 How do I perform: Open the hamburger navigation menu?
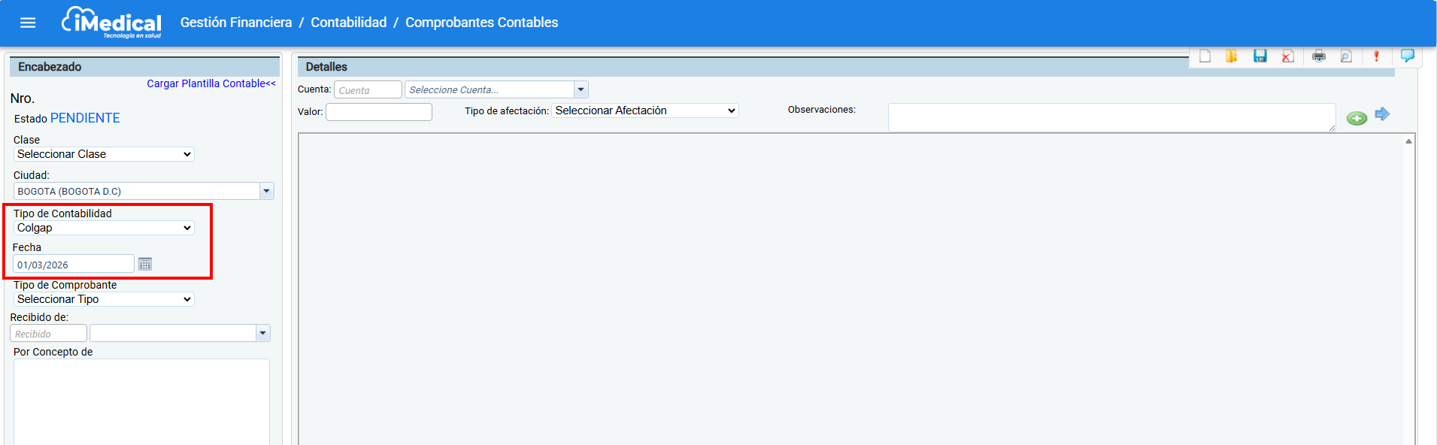coord(28,23)
